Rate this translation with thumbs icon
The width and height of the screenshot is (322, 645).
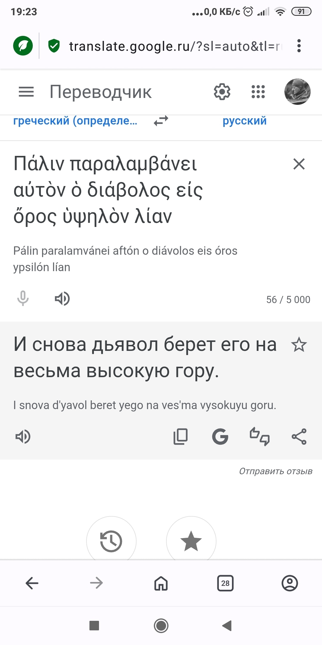coord(260,437)
